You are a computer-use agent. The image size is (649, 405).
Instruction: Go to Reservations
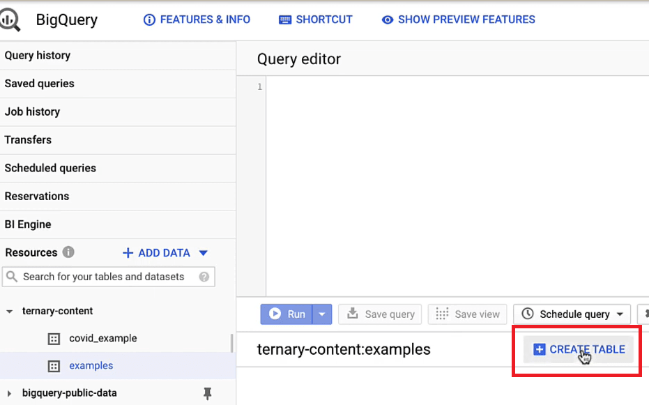[118, 196]
